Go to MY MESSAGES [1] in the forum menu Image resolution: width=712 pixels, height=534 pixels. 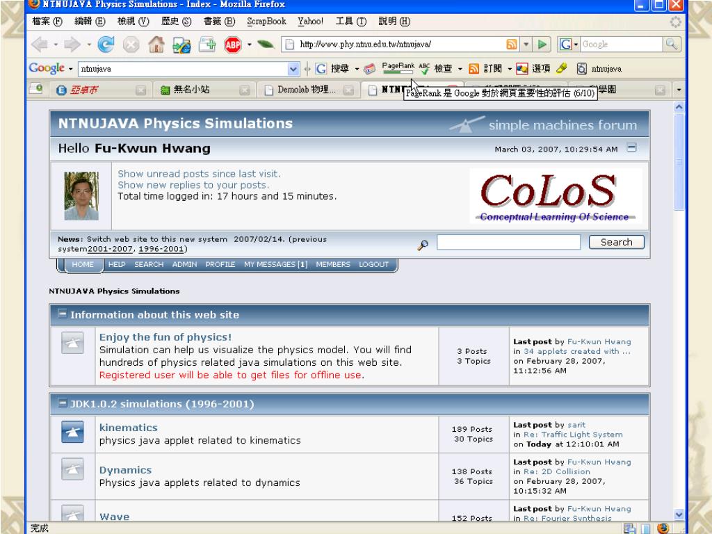coord(275,264)
